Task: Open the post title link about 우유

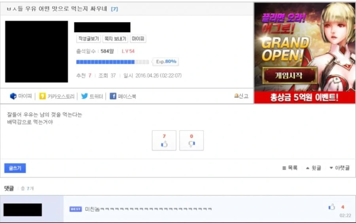Action: point(57,9)
